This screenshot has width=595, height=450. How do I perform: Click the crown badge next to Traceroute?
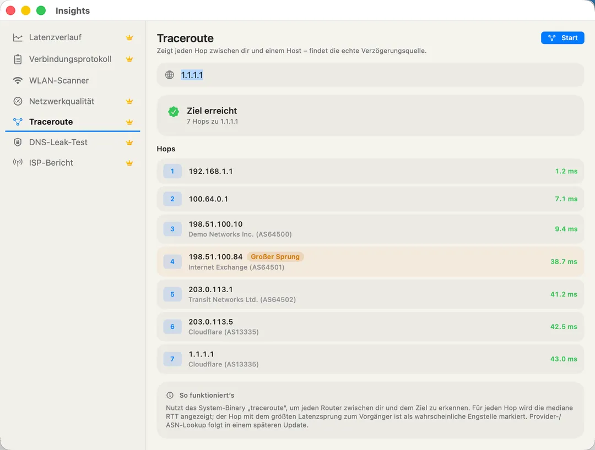click(x=129, y=122)
